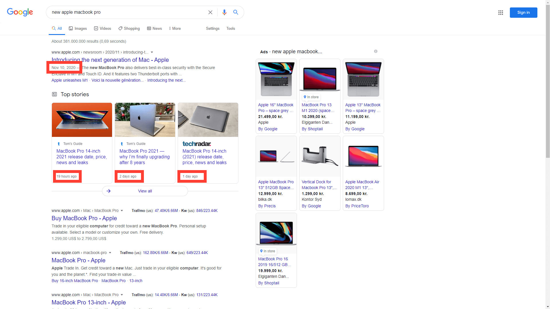This screenshot has width=550, height=309.
Task: Open the 'Buy 16-inch MacBook Pro' sitelink
Action: click(x=75, y=281)
